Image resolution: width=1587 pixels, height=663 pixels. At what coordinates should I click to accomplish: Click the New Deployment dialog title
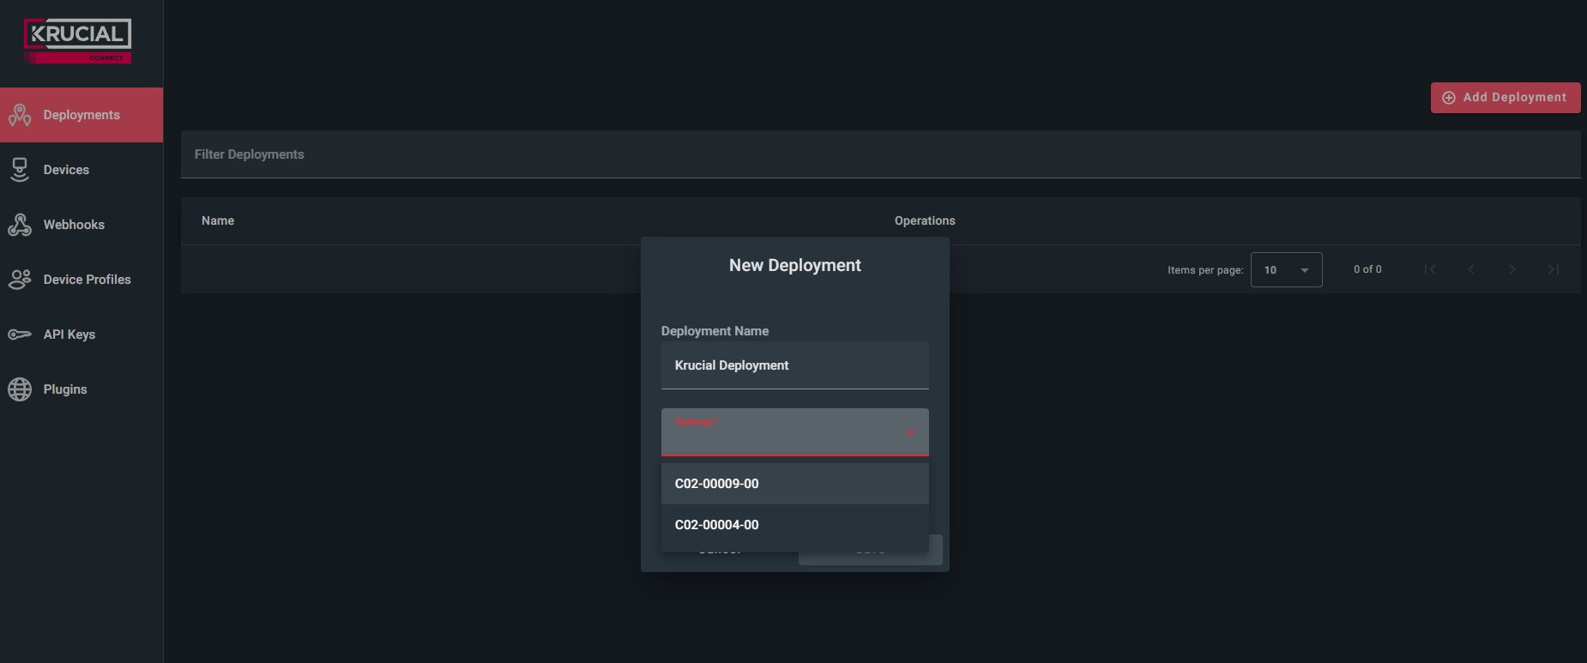tap(795, 265)
